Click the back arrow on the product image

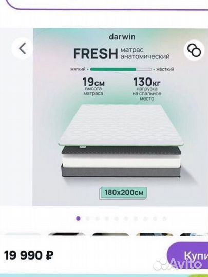click(x=23, y=48)
